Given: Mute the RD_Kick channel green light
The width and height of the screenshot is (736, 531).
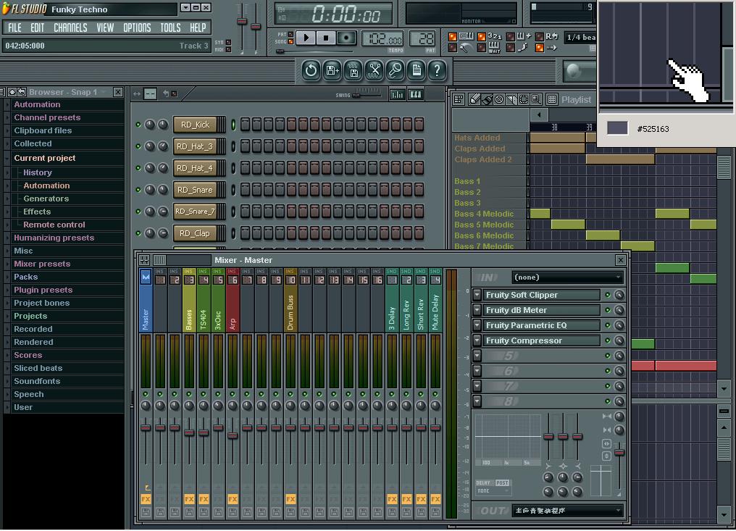Looking at the screenshot, I should (138, 125).
